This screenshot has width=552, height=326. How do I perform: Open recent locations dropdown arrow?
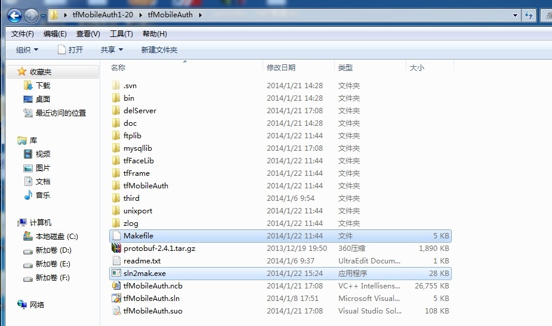pyautogui.click(x=43, y=16)
